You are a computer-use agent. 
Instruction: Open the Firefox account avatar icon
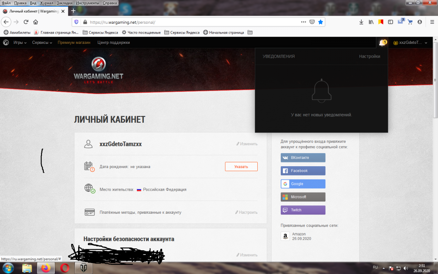[420, 22]
